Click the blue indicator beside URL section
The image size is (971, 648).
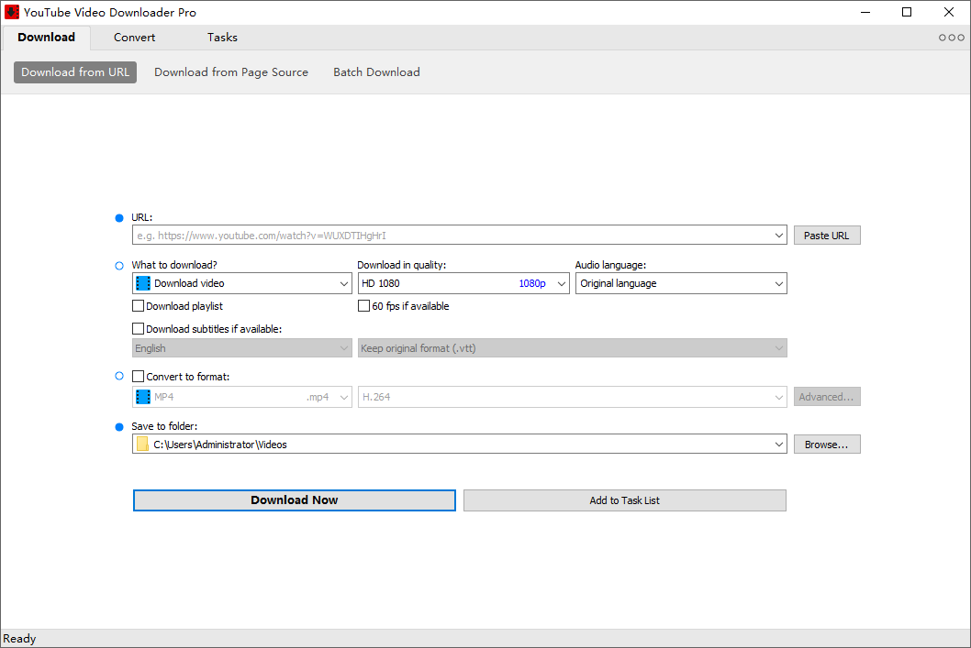[119, 218]
